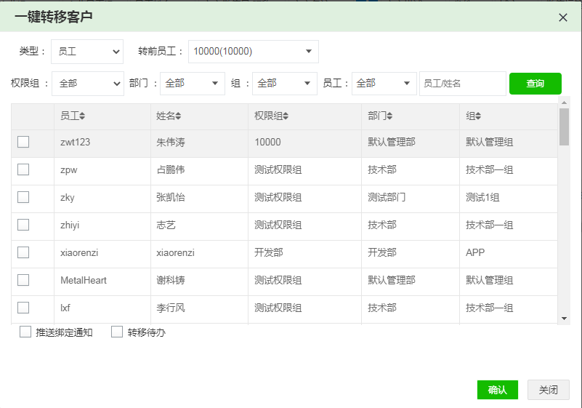Sort table by 权限组 column
The image size is (582, 408).
click(272, 116)
